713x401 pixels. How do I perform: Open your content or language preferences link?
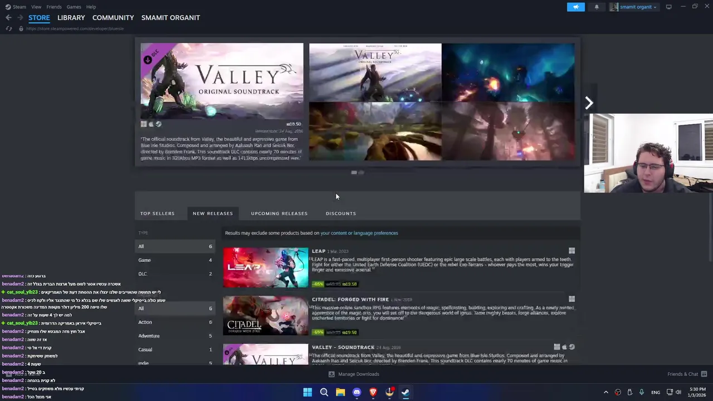coord(359,233)
